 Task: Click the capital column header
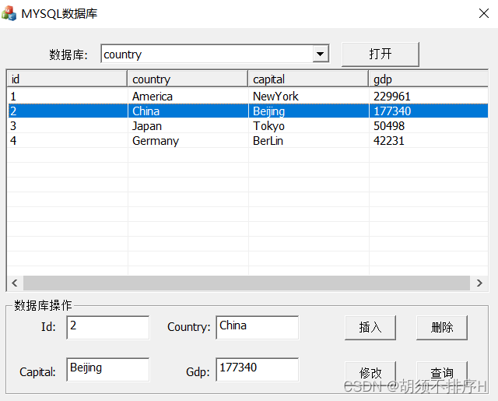tap(308, 79)
